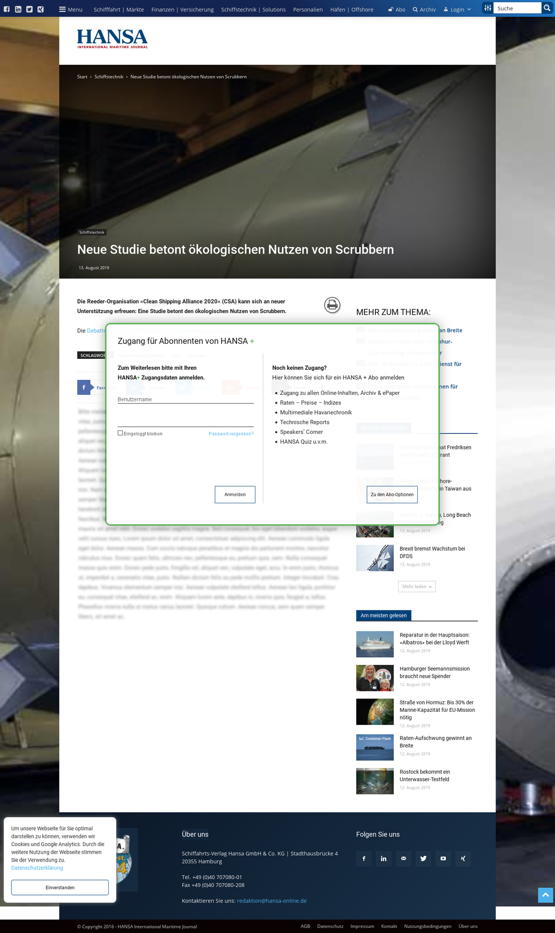Focus the Benutzername field
555x933 pixels.
click(186, 399)
